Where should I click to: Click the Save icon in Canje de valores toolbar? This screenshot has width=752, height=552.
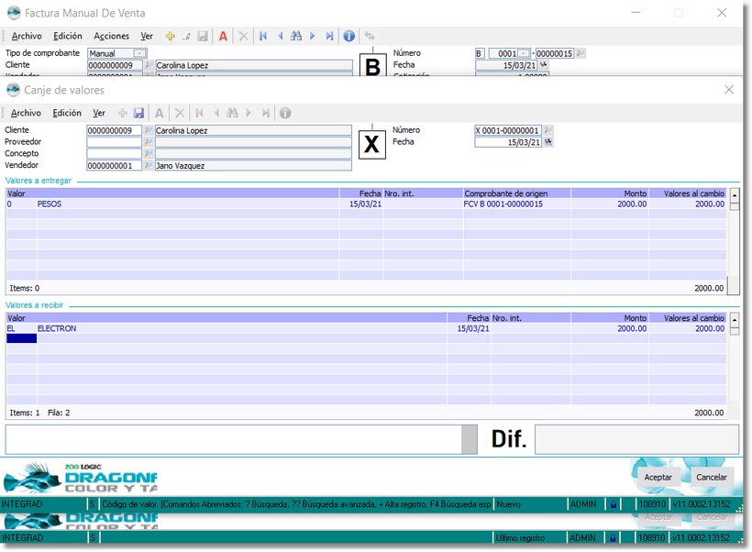[x=138, y=113]
